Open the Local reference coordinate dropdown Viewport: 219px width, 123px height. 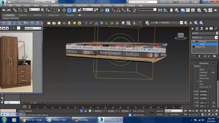88,10
